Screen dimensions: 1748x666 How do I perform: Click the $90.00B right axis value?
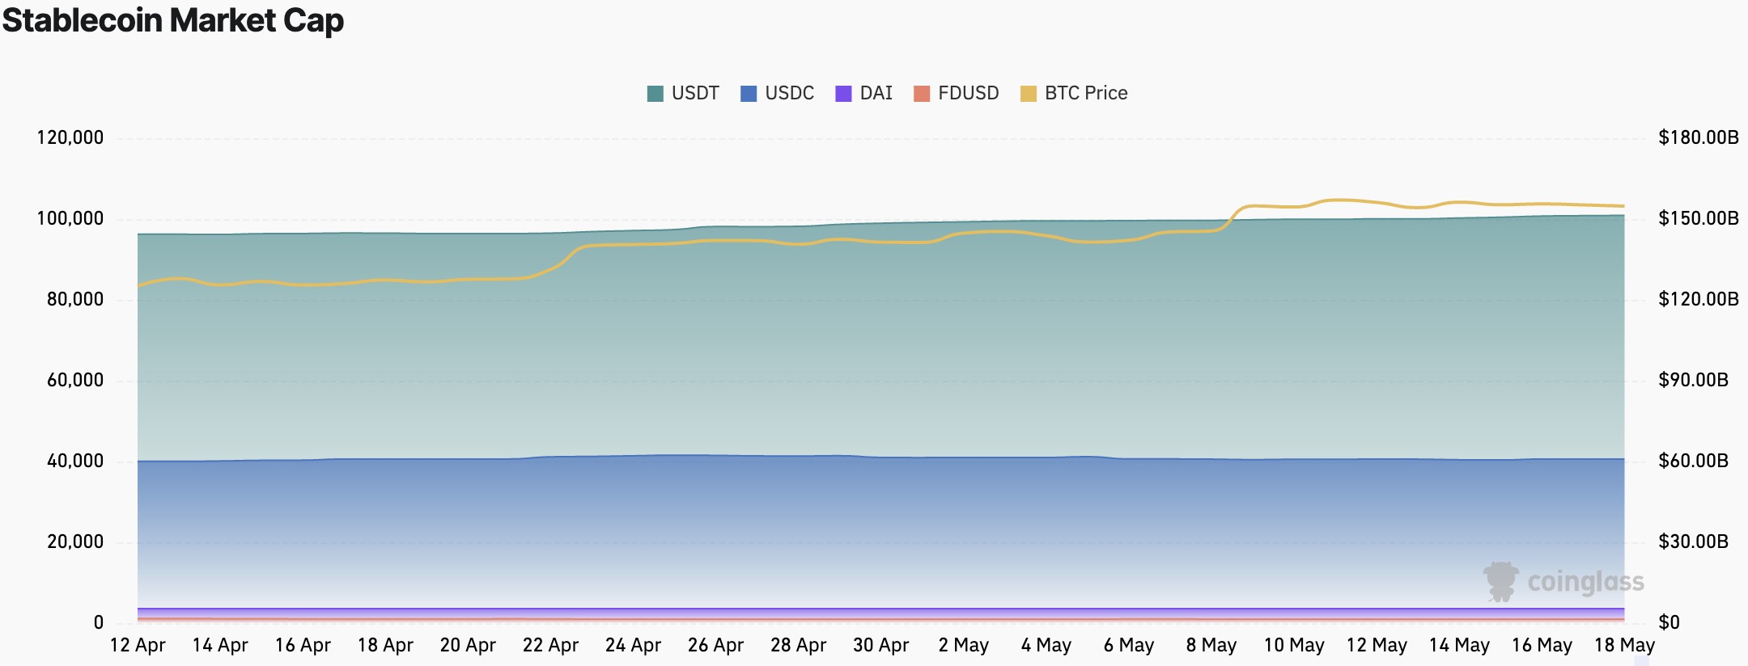(1693, 381)
